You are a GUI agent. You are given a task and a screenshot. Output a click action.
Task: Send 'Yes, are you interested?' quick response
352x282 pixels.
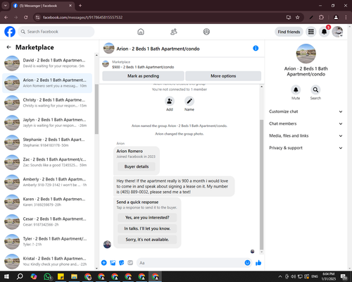pos(147,217)
